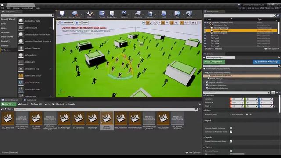Open the Atoms Crowd menu
The height and width of the screenshot is (158, 281).
coord(28,8)
